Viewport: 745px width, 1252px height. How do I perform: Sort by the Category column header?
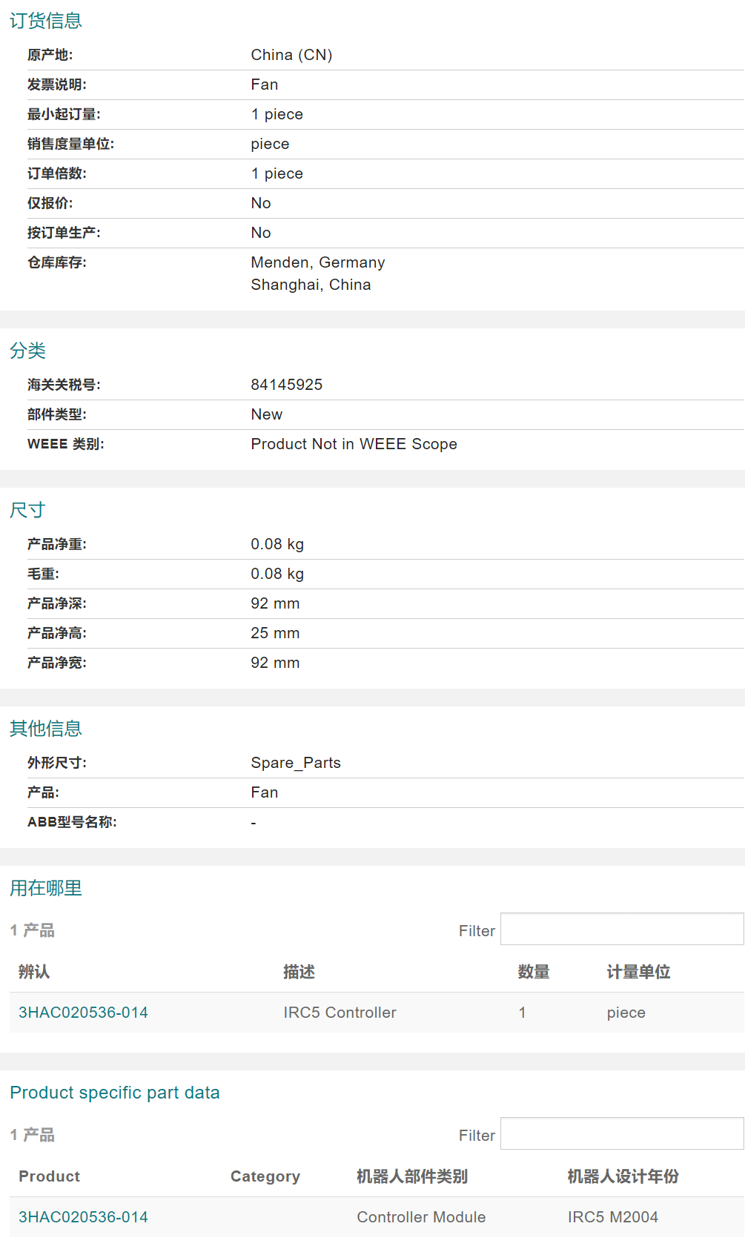(x=265, y=1176)
